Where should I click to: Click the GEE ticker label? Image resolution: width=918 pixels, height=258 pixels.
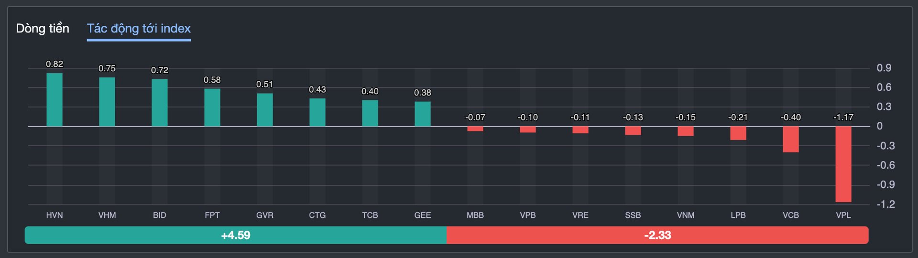(x=423, y=215)
